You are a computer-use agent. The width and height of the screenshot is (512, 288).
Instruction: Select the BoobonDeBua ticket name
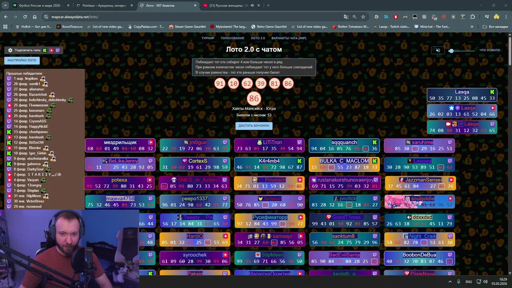pos(419,255)
